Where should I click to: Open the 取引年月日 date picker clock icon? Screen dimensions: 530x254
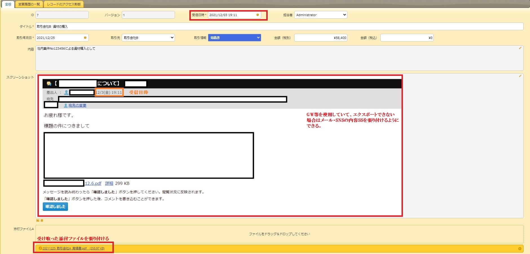(x=85, y=38)
